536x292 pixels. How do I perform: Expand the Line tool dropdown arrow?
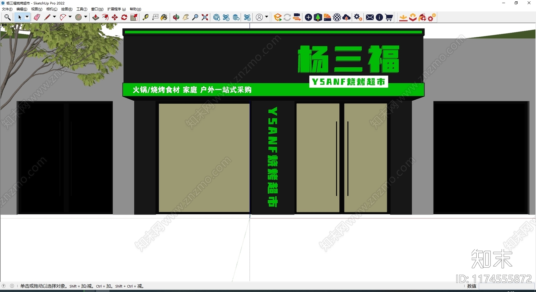54,17
